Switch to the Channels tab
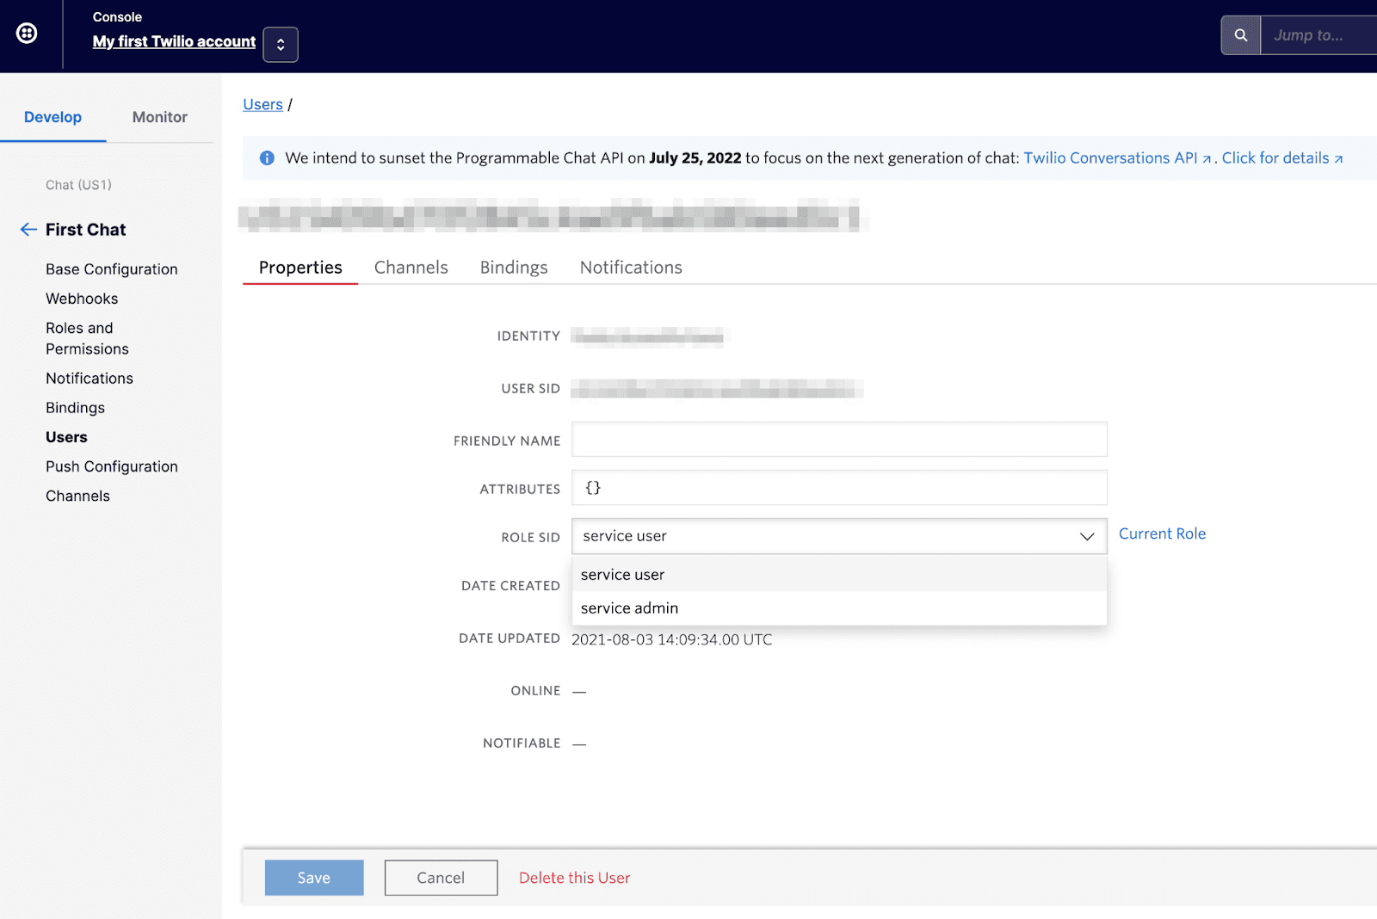This screenshot has height=919, width=1377. pos(411,267)
